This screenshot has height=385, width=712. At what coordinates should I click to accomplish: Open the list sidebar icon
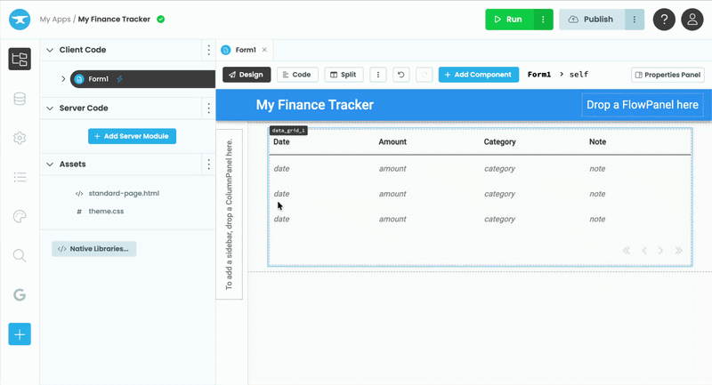point(20,177)
